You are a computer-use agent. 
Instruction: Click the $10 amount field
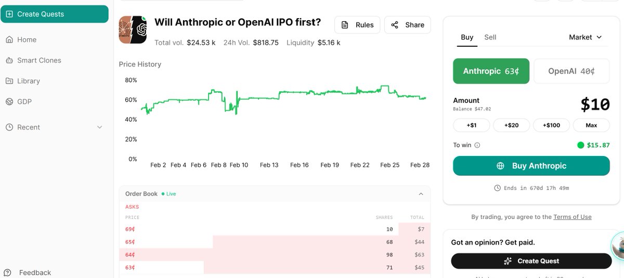(595, 104)
